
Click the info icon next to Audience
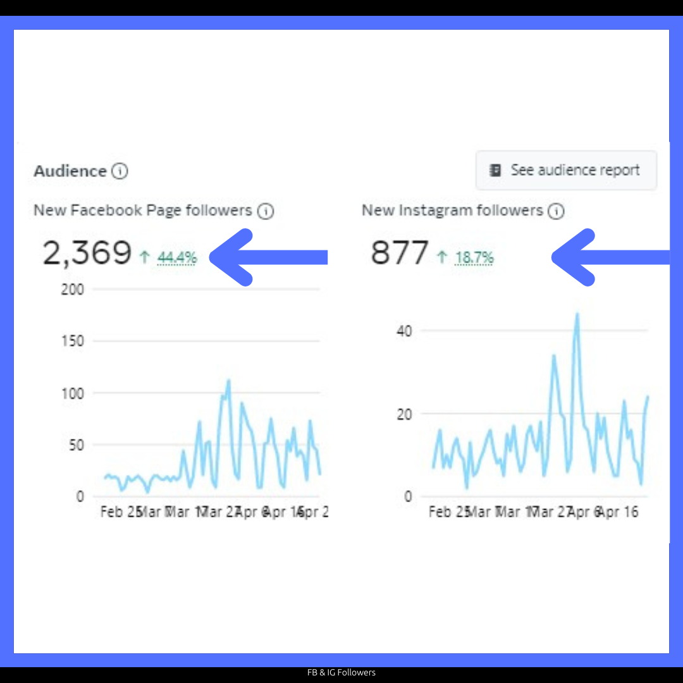[120, 171]
